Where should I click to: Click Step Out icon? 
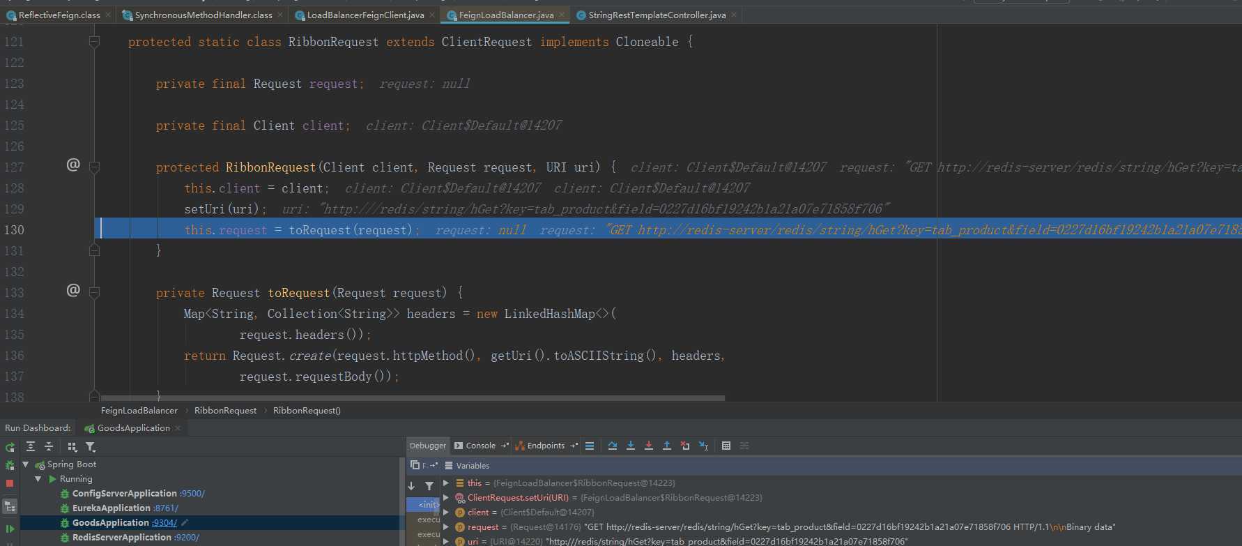pos(667,446)
